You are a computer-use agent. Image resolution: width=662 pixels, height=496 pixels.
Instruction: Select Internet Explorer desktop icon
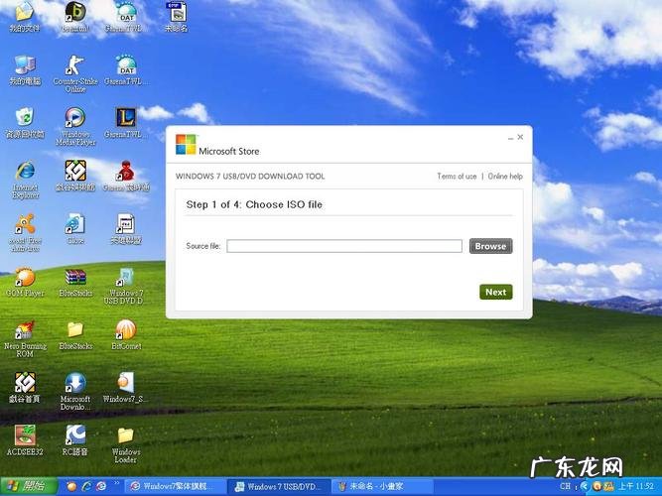tap(25, 172)
